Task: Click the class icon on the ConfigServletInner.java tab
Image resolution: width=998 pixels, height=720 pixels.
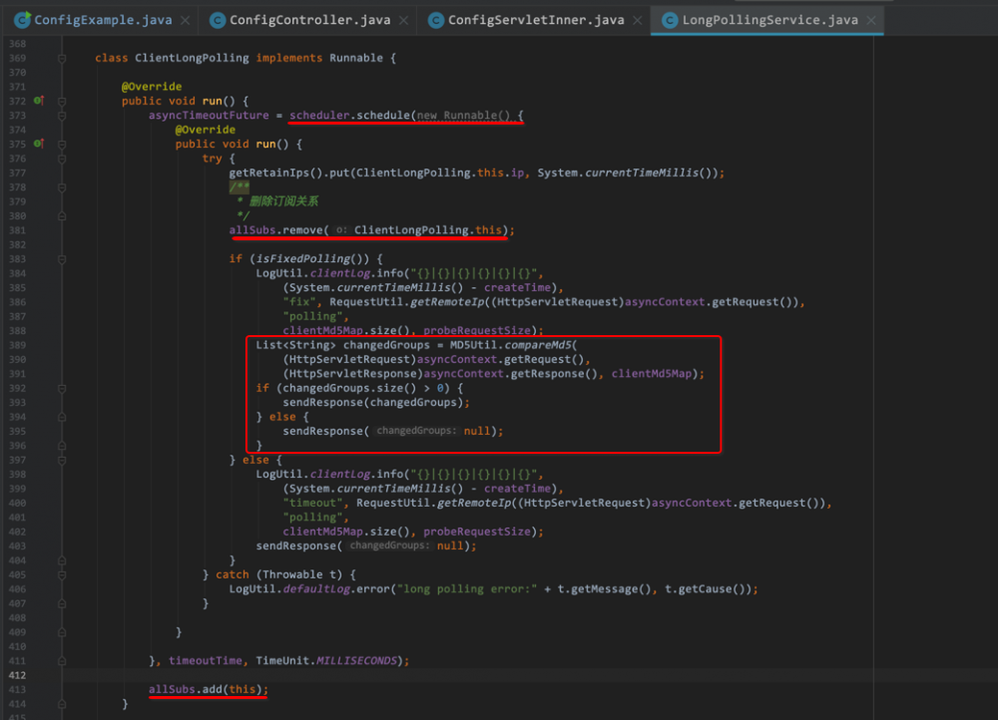Action: pyautogui.click(x=435, y=19)
